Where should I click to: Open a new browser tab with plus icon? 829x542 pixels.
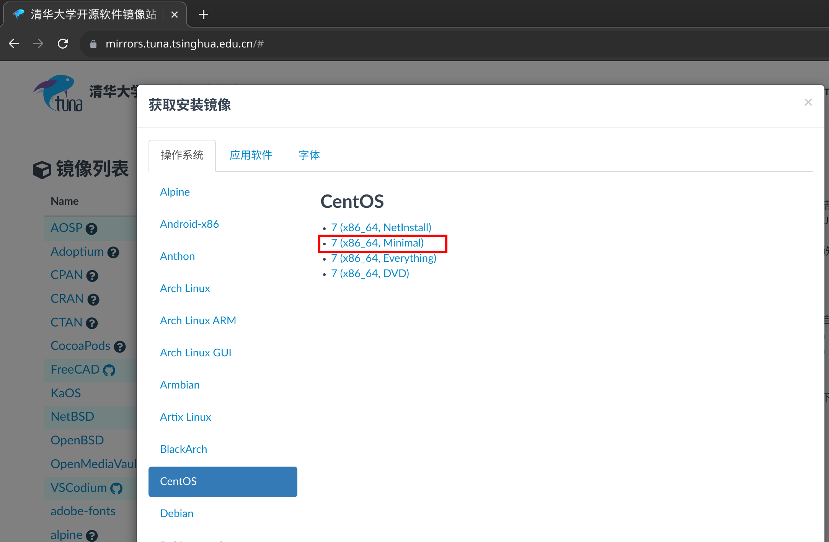pos(204,15)
